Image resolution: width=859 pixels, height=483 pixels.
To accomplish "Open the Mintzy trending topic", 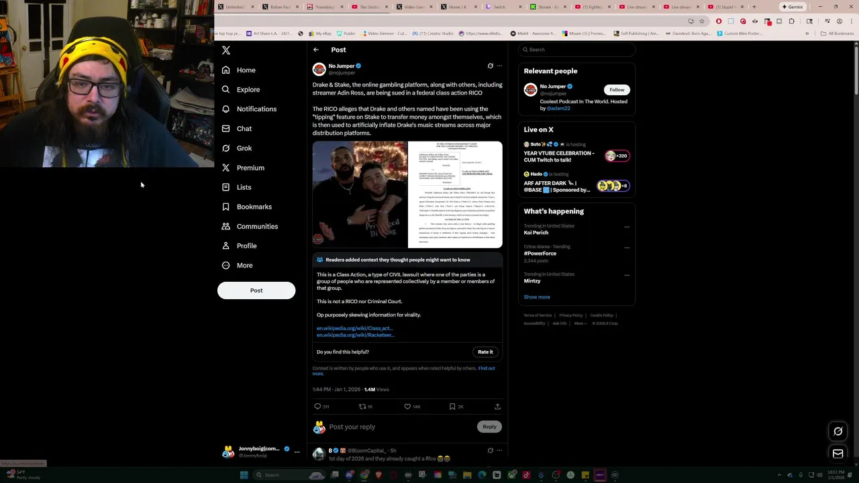I will tap(532, 281).
